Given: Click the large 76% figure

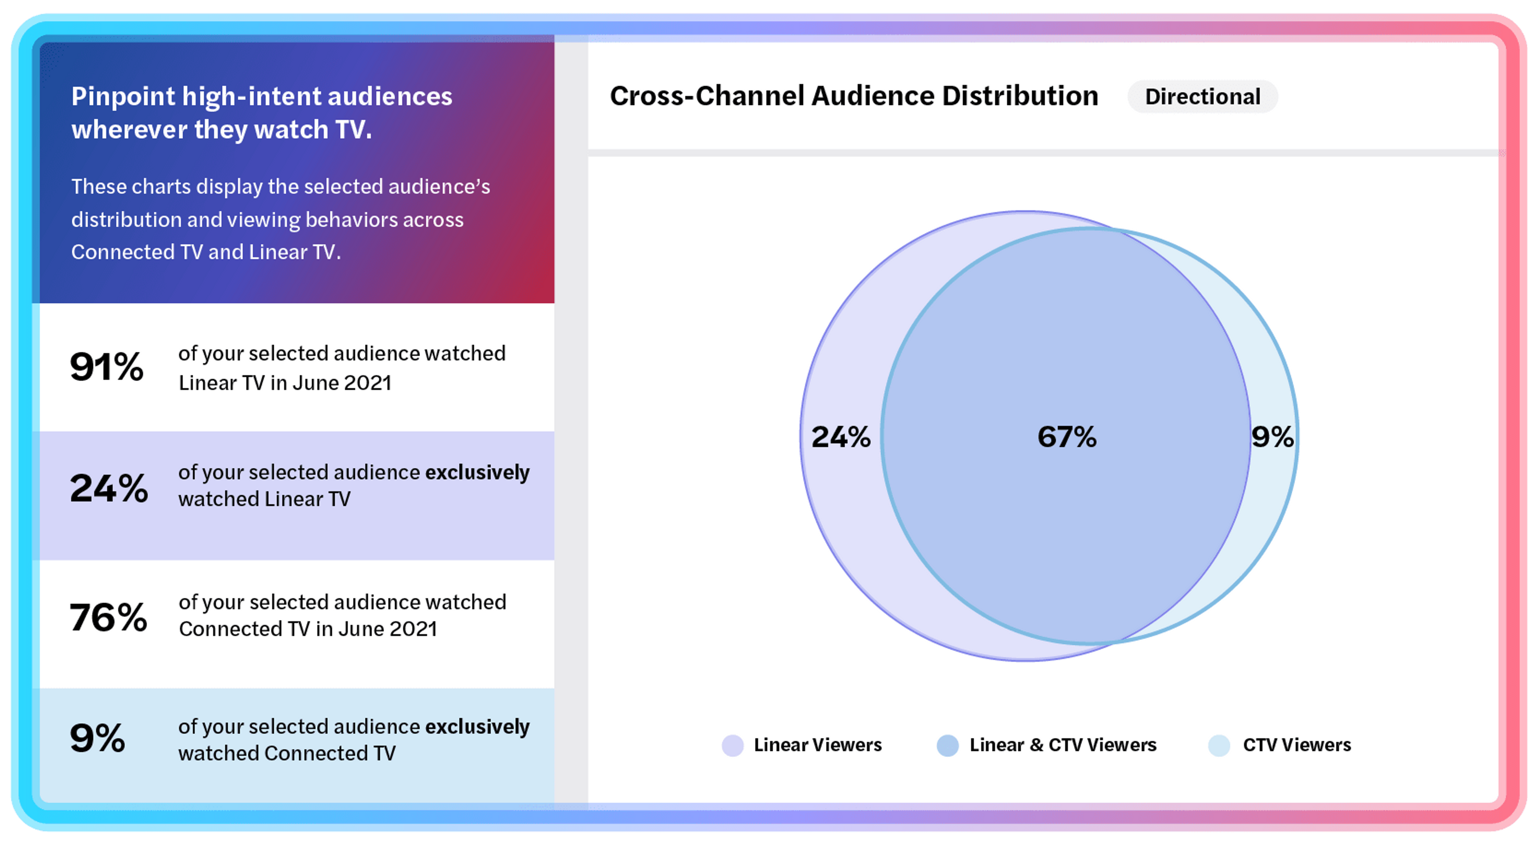Looking at the screenshot, I should [108, 616].
